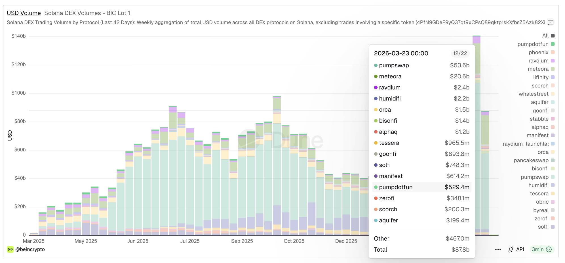Select the bisonfi legend dot
565x263 pixels.
552,168
